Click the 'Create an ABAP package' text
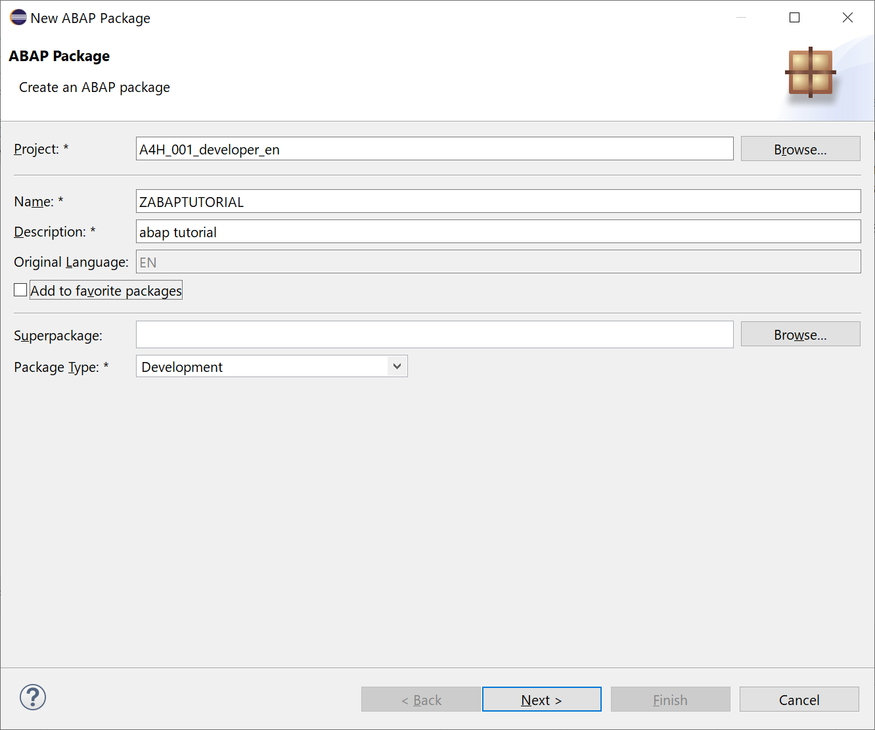Viewport: 875px width, 730px height. pos(95,87)
